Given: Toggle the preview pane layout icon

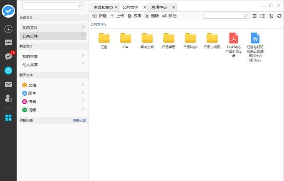Looking at the screenshot, I should (x=263, y=16).
